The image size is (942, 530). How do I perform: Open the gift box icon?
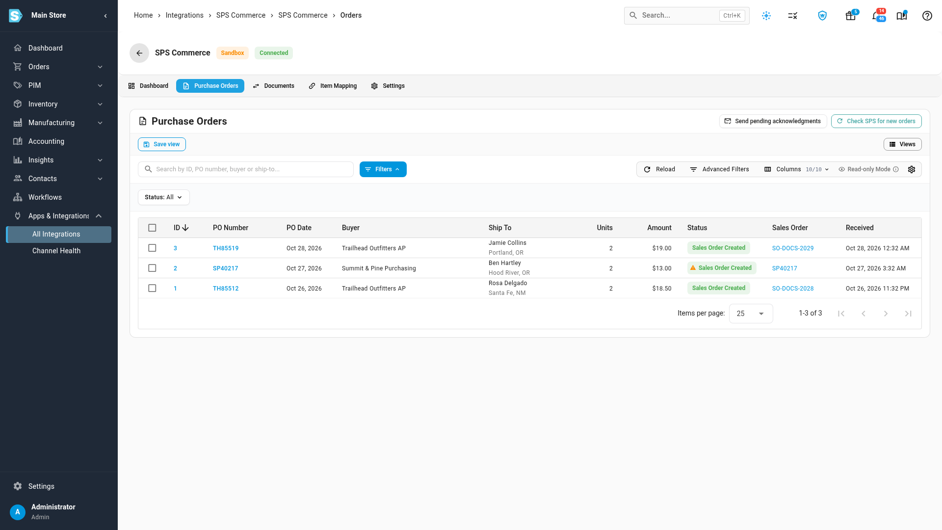851,16
